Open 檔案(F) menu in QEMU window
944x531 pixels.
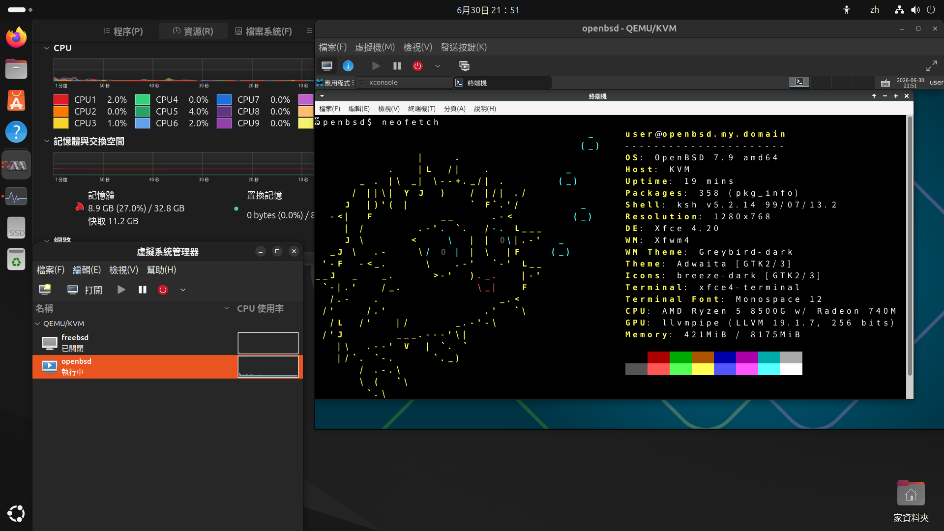click(x=333, y=47)
